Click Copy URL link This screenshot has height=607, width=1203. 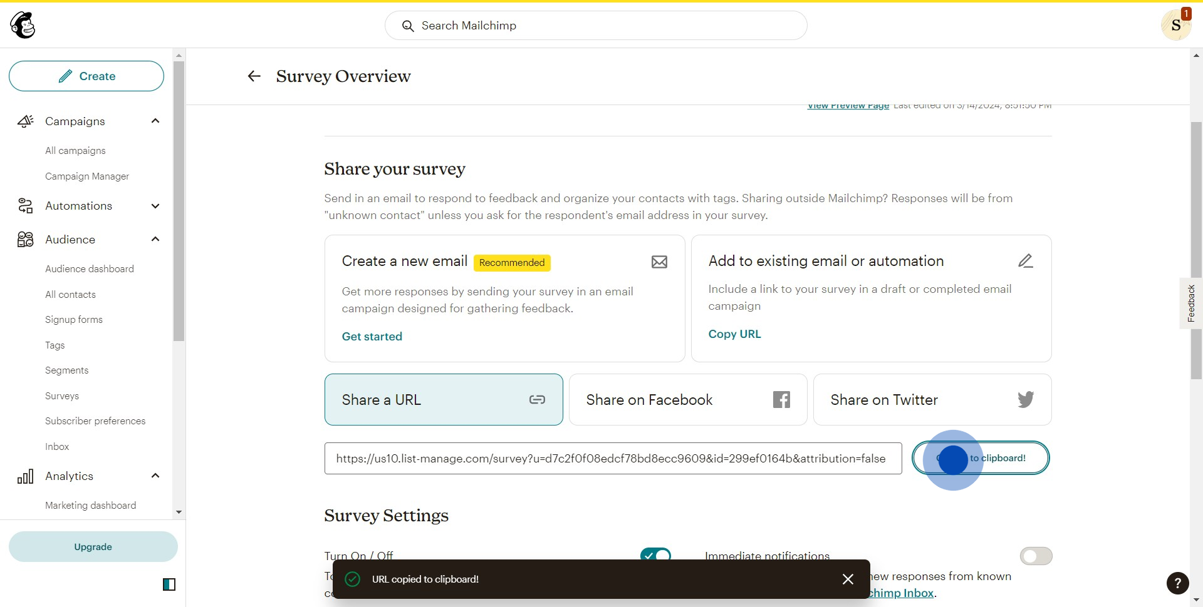tap(734, 334)
